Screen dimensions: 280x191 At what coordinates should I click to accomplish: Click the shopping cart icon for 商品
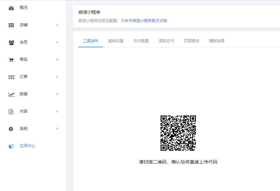[11, 60]
